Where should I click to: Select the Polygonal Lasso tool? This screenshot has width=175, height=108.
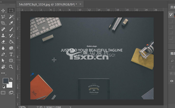3,17
